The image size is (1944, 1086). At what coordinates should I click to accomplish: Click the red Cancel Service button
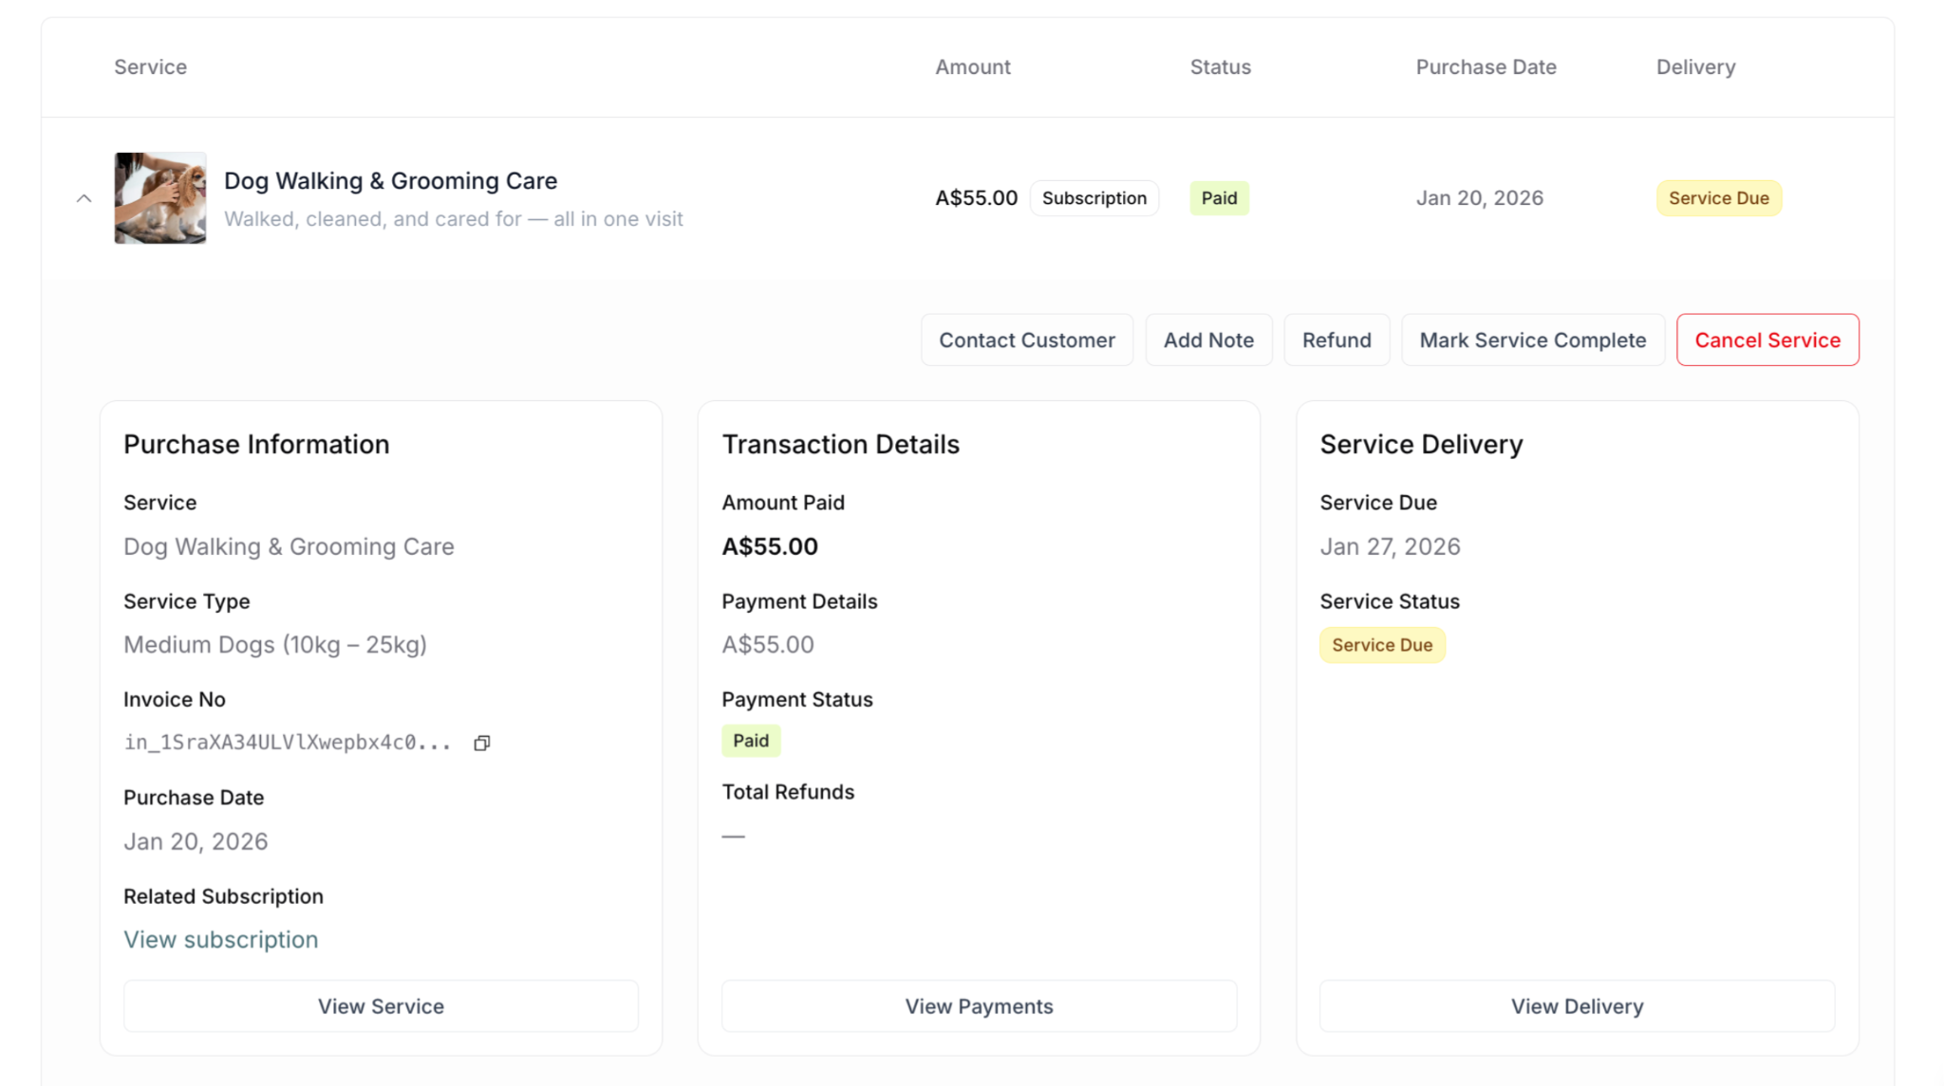(1767, 341)
